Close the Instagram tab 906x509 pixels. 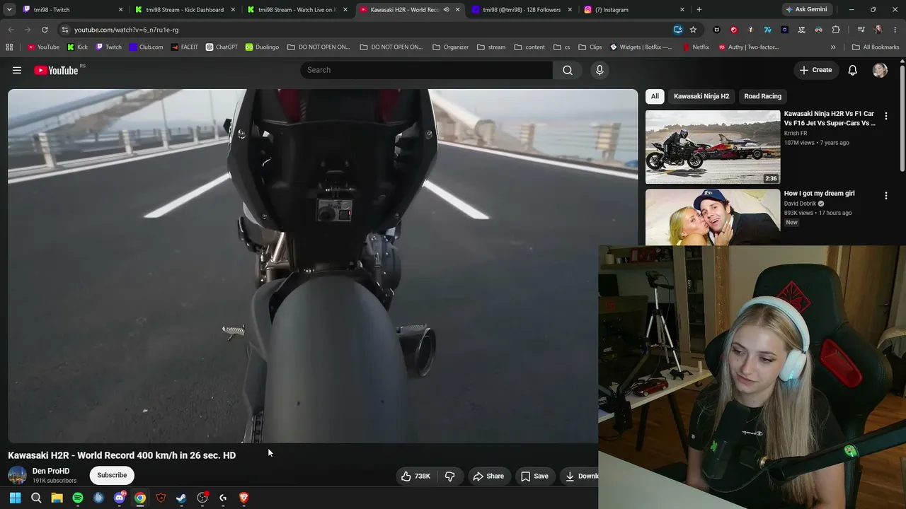[682, 10]
